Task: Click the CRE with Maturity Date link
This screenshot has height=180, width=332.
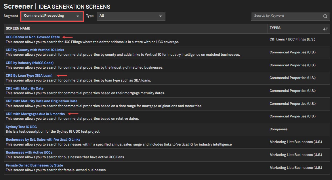Action: (24, 88)
